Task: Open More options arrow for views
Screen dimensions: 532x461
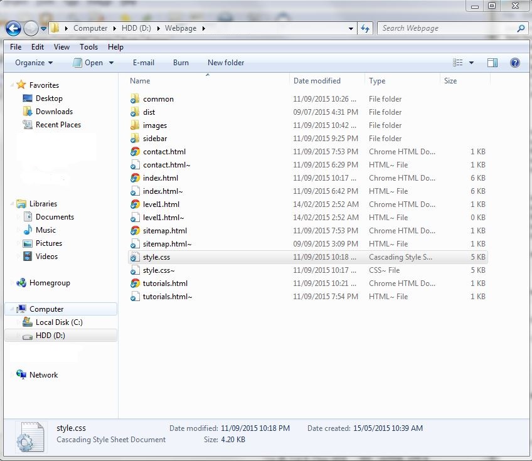Action: click(x=471, y=63)
